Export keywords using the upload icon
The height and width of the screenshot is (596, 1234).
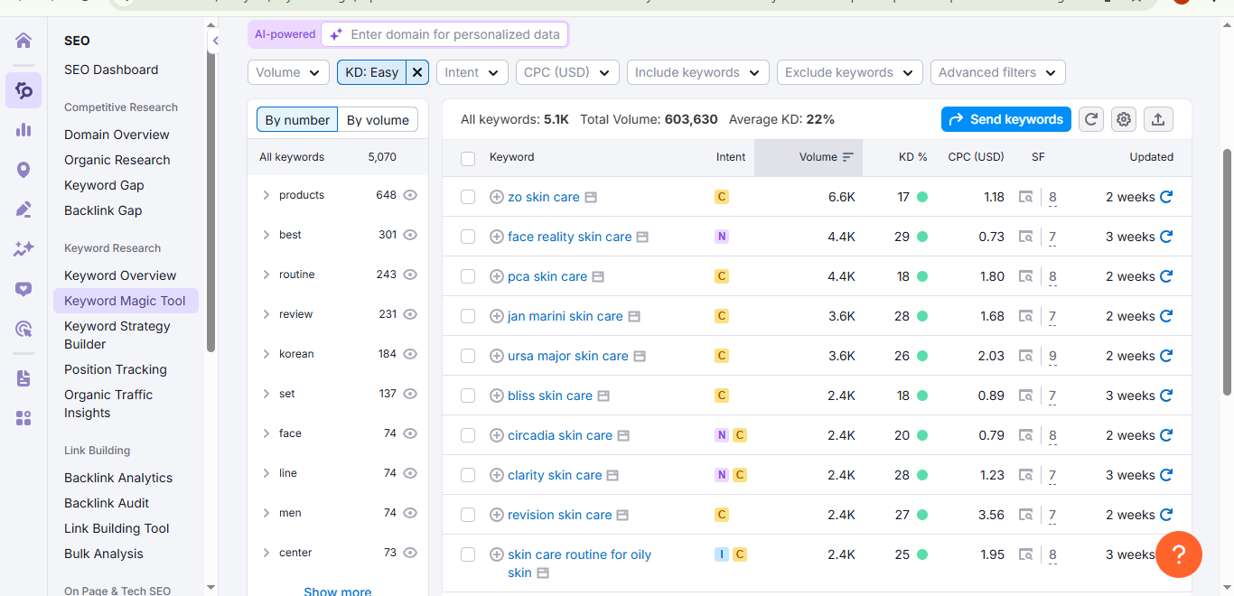(1158, 118)
